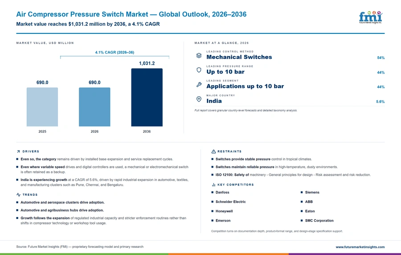Click the Mechanical Switches heading
This screenshot has width=401, height=255.
[239, 57]
